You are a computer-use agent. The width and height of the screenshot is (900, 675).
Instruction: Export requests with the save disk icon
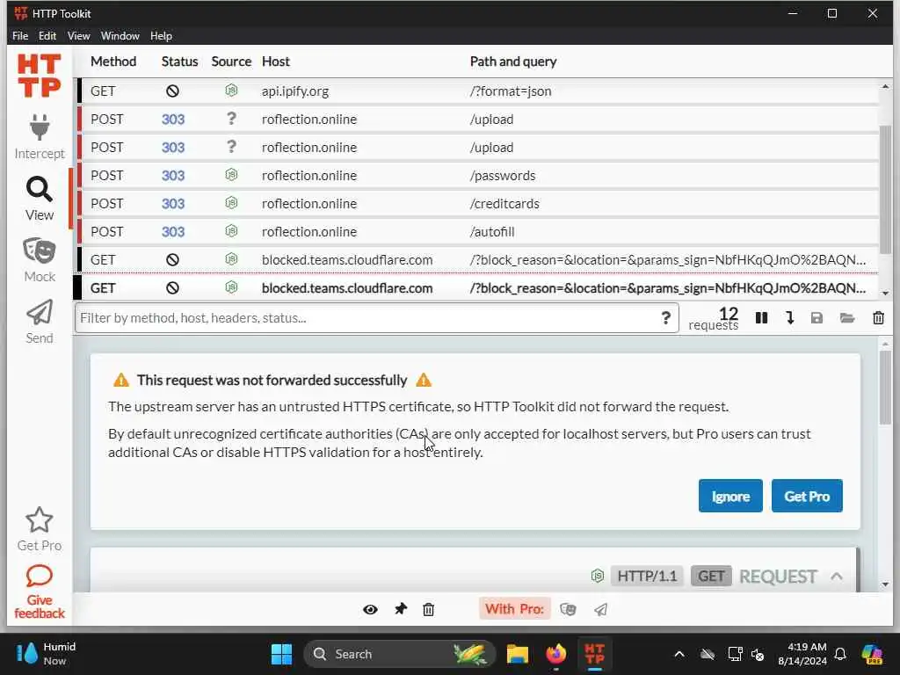(817, 318)
